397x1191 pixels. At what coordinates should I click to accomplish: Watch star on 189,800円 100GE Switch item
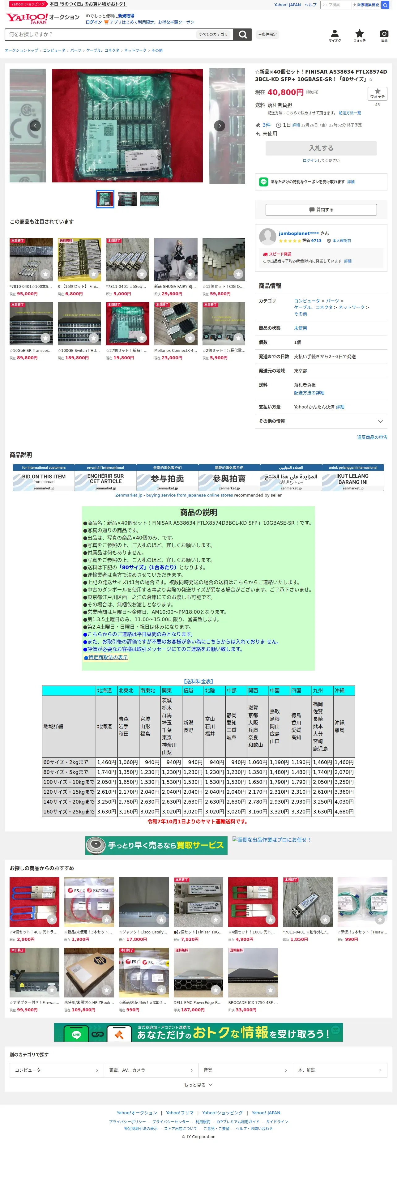pyautogui.click(x=93, y=338)
